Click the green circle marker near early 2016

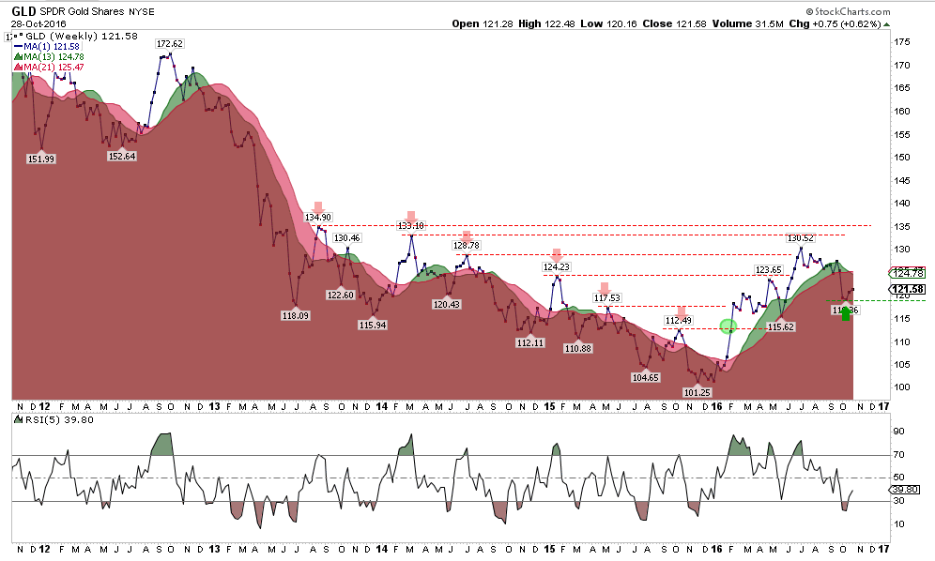pyautogui.click(x=728, y=326)
